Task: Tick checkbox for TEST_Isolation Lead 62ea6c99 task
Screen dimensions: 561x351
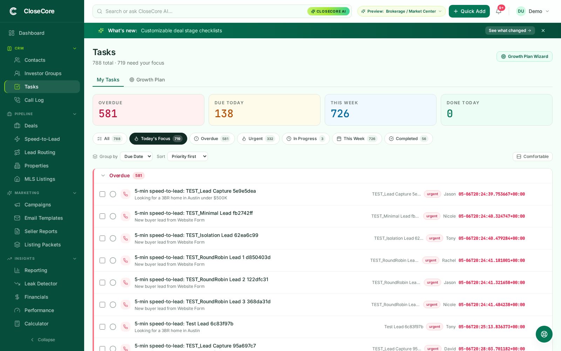Action: pyautogui.click(x=102, y=238)
